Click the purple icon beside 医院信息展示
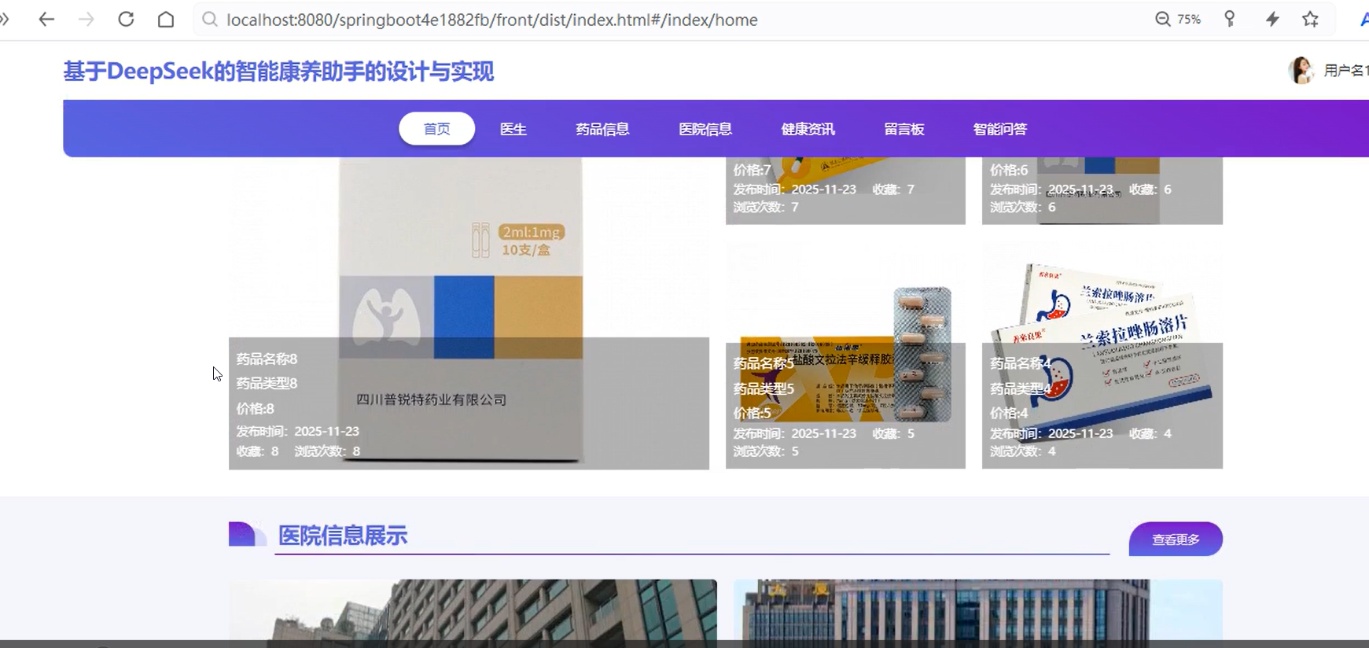The height and width of the screenshot is (648, 1369). pyautogui.click(x=247, y=534)
